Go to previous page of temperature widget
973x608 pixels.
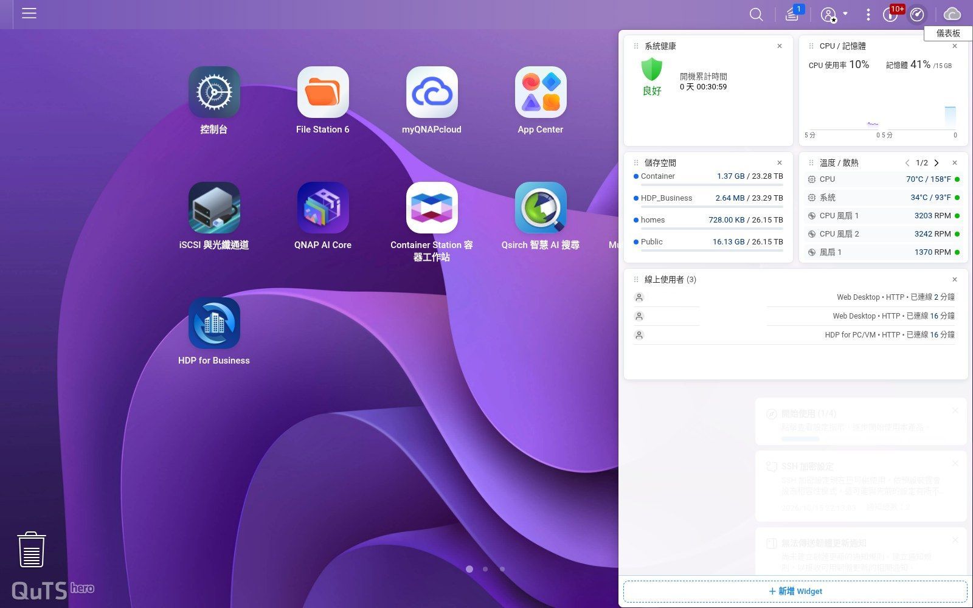(907, 163)
